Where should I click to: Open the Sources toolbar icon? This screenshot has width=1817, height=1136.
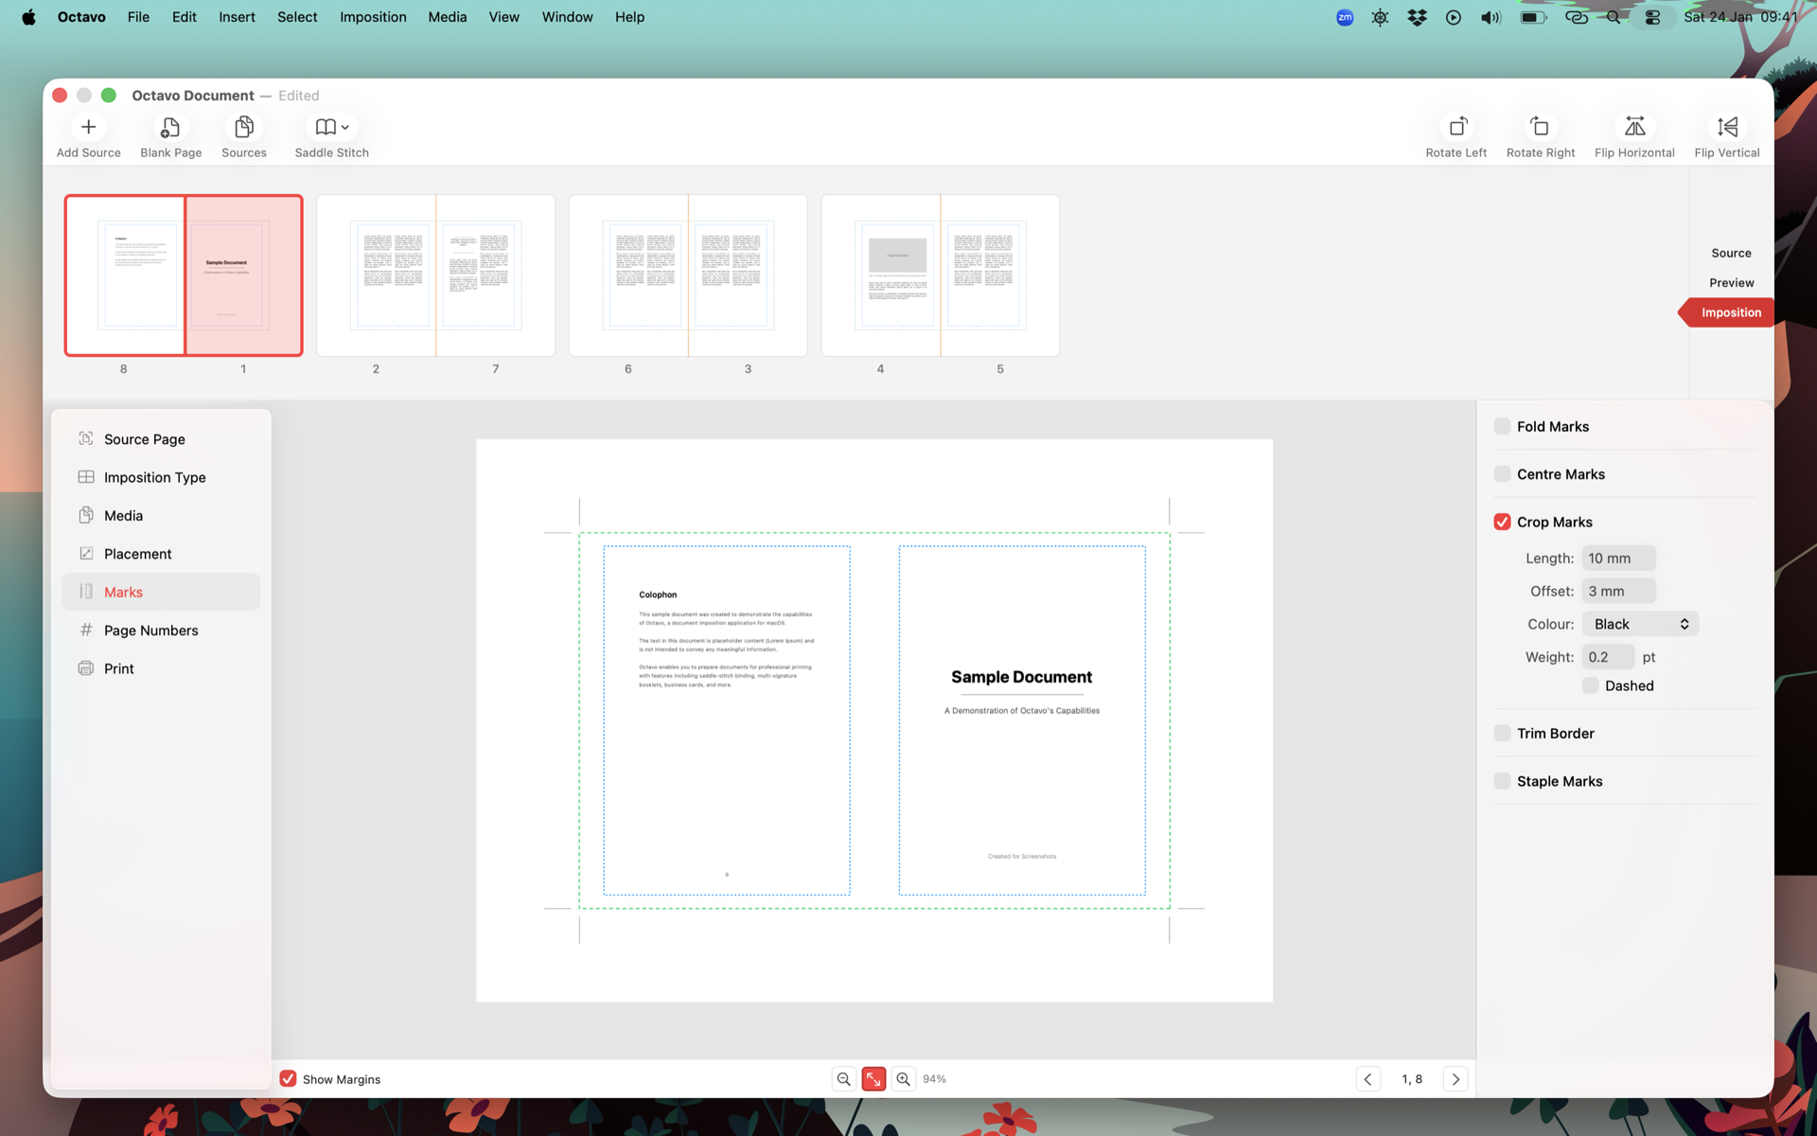point(243,127)
